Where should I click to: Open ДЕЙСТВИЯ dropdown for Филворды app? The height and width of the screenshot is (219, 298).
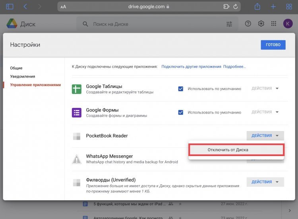pyautogui.click(x=265, y=182)
